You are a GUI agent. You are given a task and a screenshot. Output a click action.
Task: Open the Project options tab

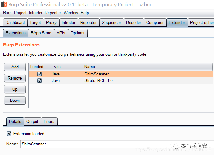(x=201, y=22)
